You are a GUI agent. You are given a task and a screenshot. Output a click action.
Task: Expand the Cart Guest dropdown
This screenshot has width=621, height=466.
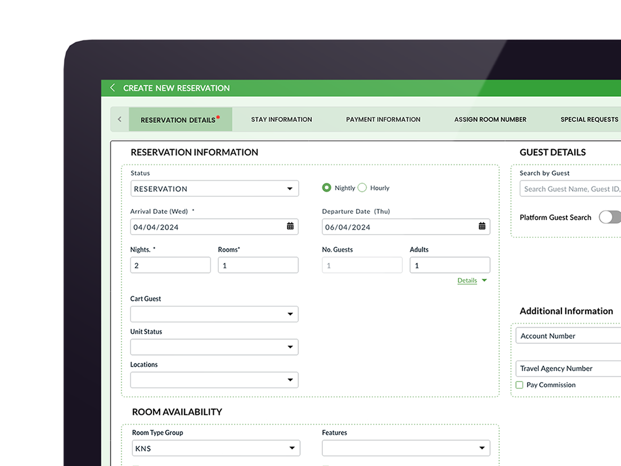click(x=214, y=314)
